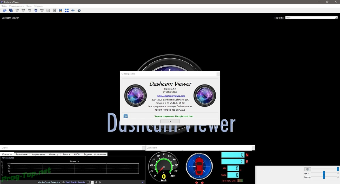Reset contrast with small button after slider
Image resolution: width=340 pixels, height=184 pixels.
[x=338, y=177]
